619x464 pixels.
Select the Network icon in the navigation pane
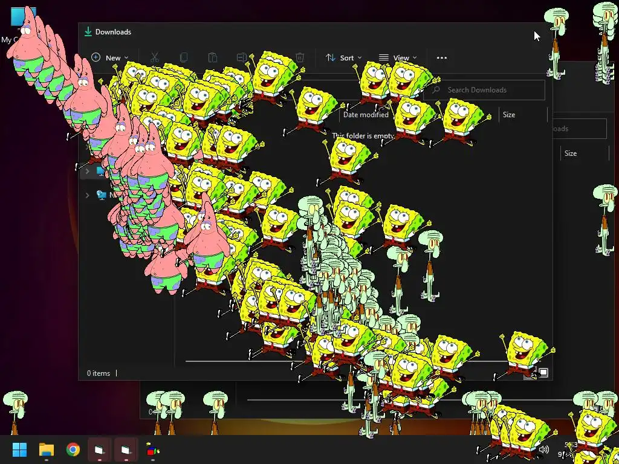[102, 195]
